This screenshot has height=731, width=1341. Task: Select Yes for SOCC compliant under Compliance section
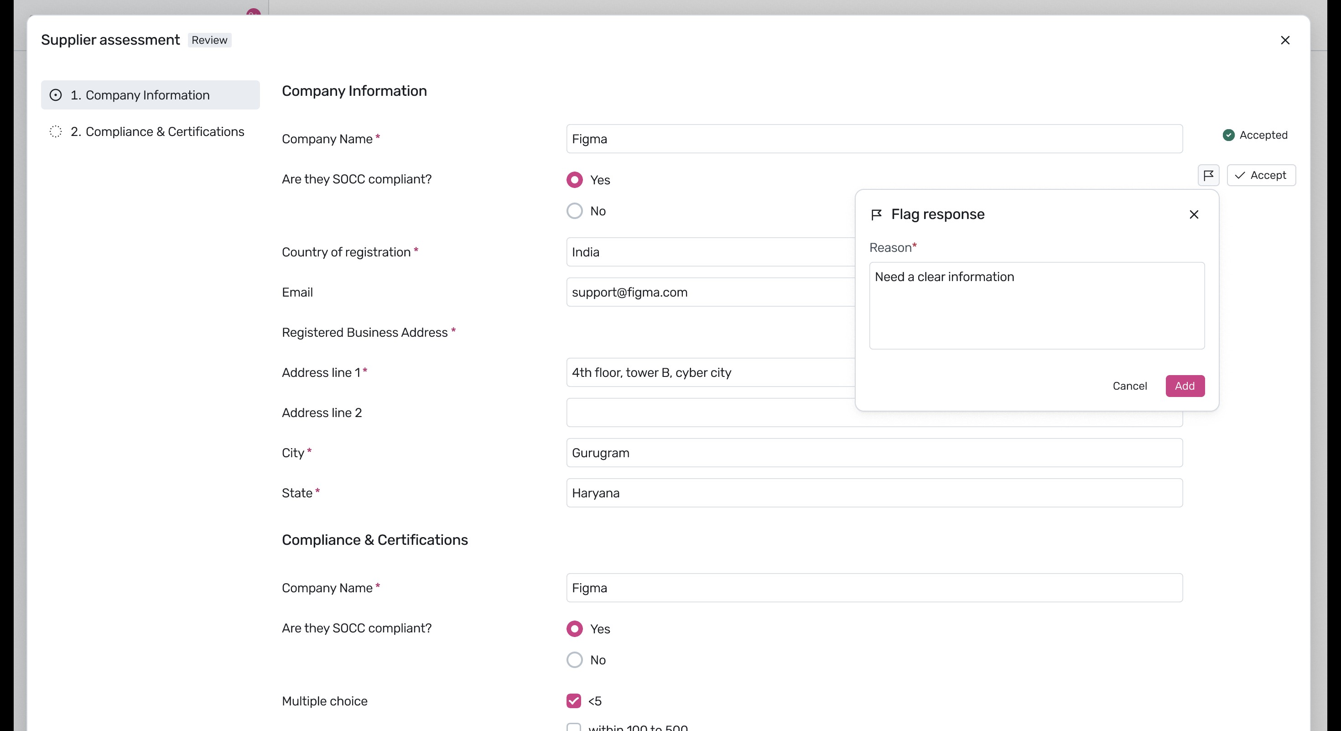coord(574,628)
